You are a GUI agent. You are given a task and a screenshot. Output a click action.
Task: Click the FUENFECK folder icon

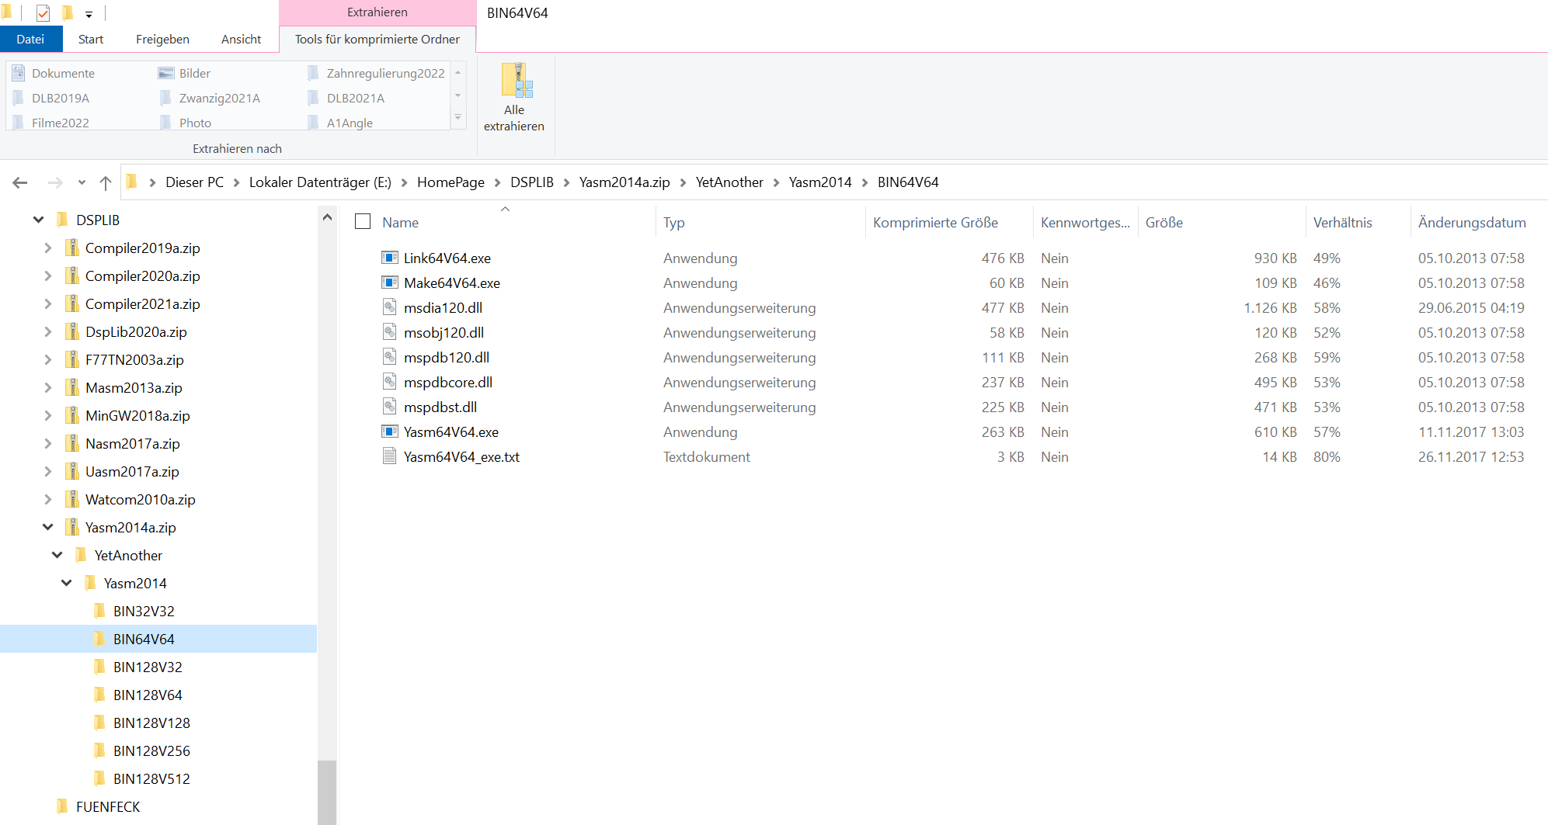tap(62, 806)
